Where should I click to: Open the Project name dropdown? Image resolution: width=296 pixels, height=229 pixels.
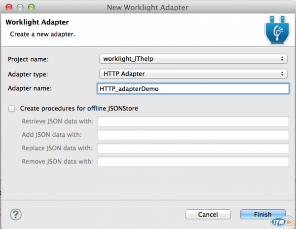click(193, 59)
